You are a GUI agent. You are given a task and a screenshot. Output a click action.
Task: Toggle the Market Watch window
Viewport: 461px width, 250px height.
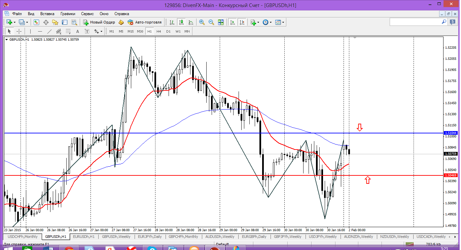(36, 22)
